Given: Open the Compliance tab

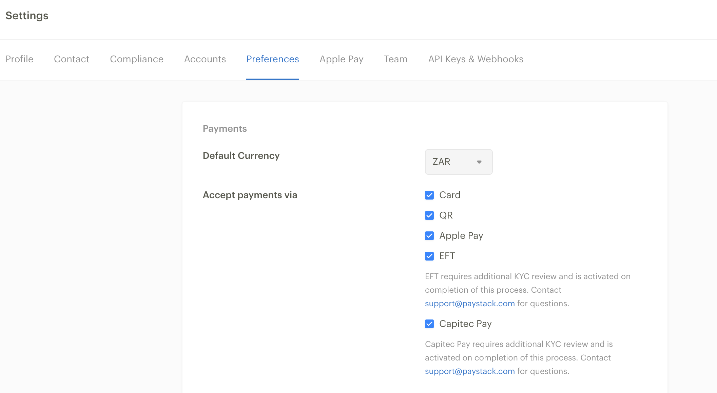Looking at the screenshot, I should pos(136,59).
